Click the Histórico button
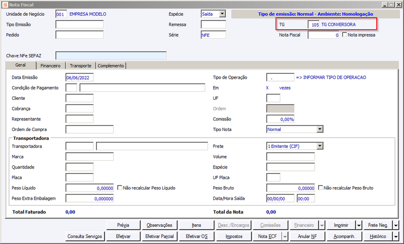Viewport: 404px width, 244px height. pos(378,236)
